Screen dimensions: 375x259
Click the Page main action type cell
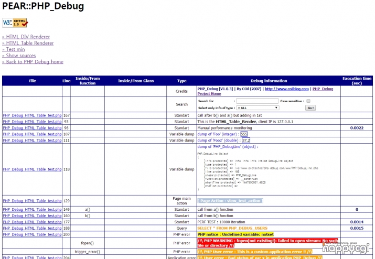[182, 201]
